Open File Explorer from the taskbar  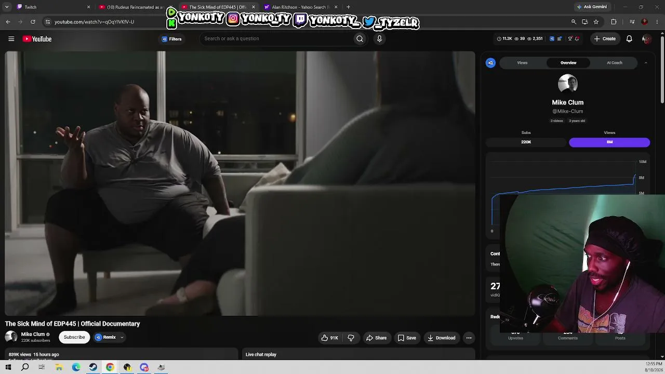59,367
